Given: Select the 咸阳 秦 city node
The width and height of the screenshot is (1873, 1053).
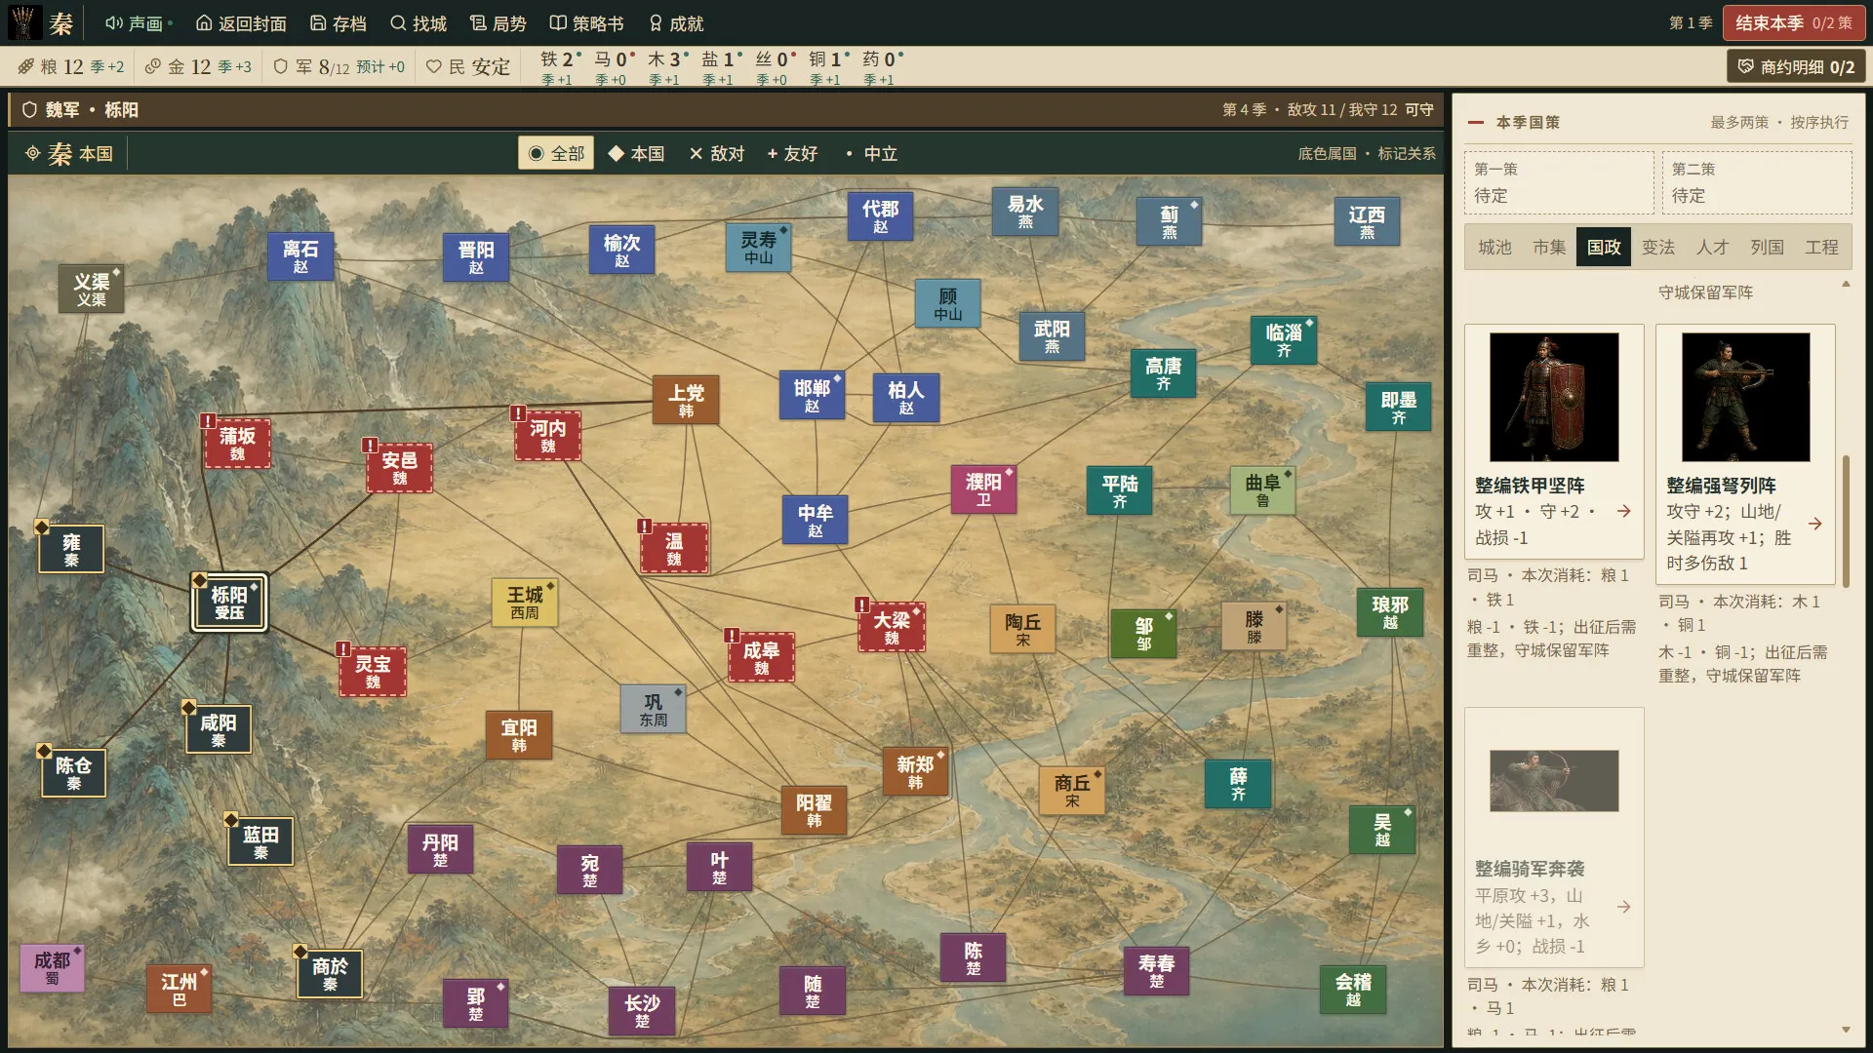Looking at the screenshot, I should pyautogui.click(x=219, y=729).
